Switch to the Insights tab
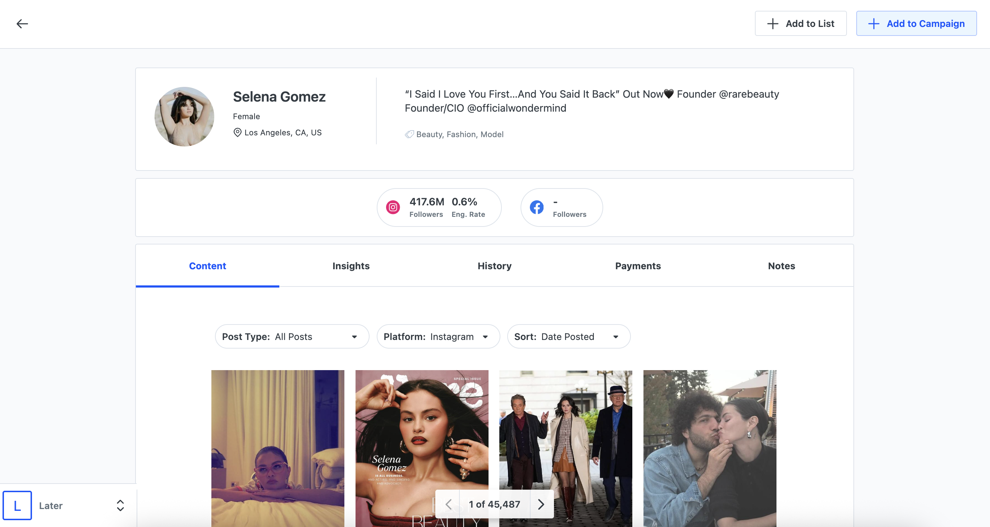990x527 pixels. (351, 266)
